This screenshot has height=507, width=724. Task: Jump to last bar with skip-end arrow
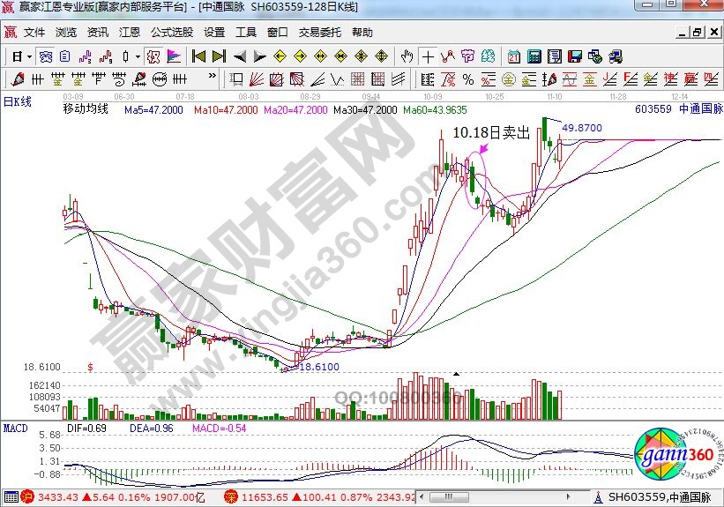click(x=219, y=56)
